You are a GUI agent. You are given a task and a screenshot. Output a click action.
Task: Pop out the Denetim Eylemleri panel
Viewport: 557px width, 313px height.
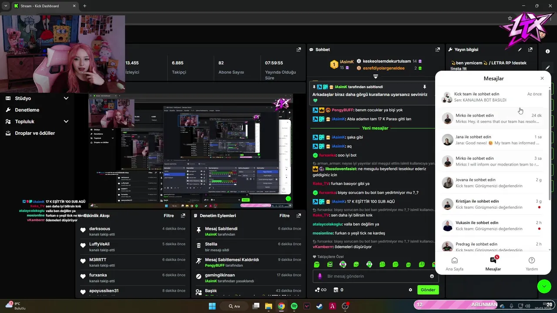299,216
